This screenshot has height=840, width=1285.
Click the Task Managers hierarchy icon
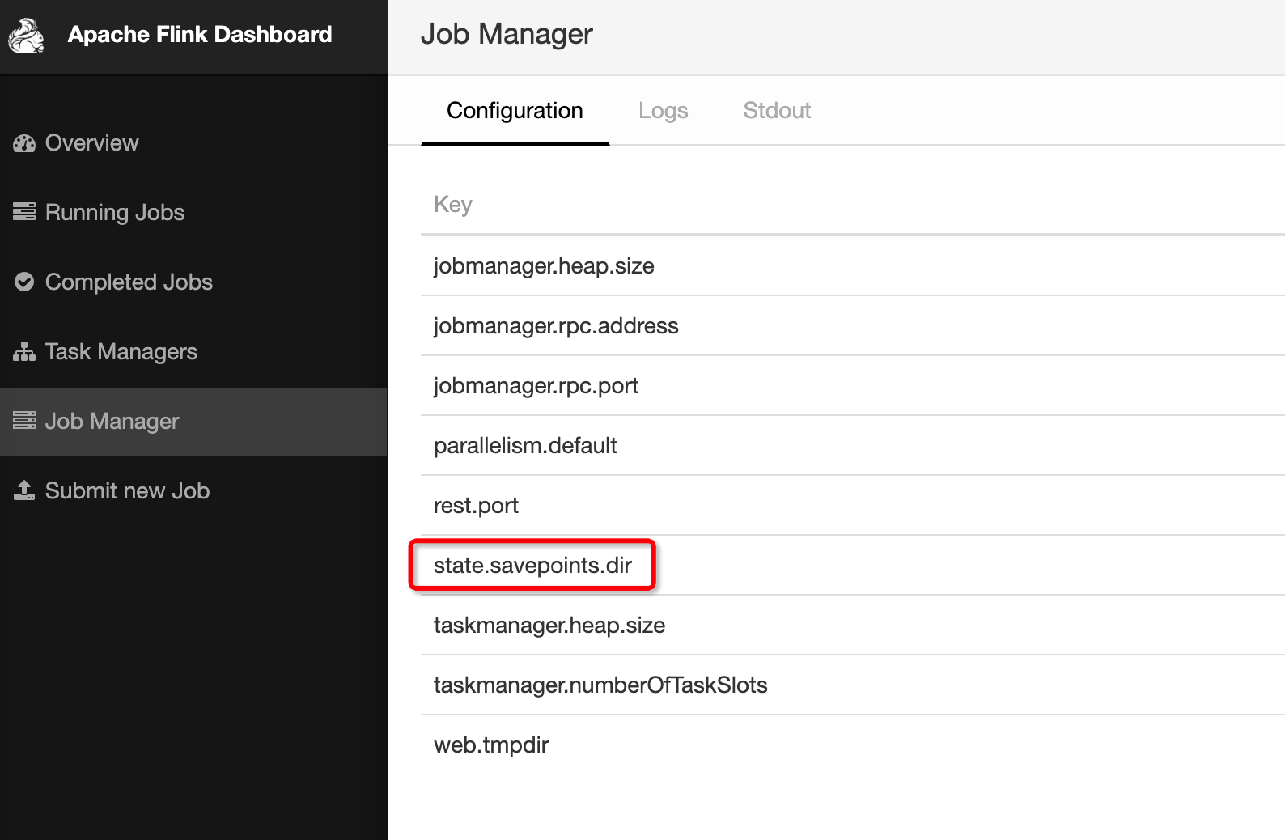point(24,351)
